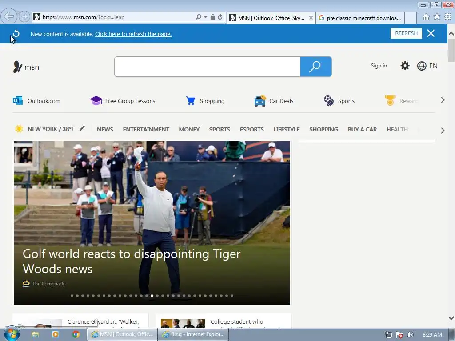Launch Google Chrome from taskbar
455x341 pixels.
tap(76, 335)
